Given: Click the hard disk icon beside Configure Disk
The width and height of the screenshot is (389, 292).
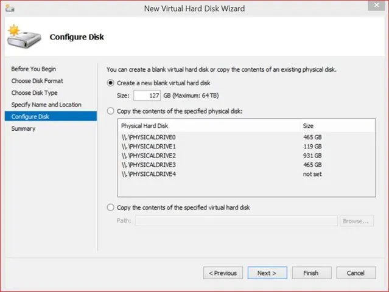Looking at the screenshot, I should 24,36.
